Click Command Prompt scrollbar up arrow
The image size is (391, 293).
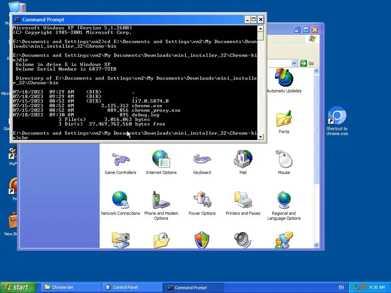pyautogui.click(x=260, y=29)
